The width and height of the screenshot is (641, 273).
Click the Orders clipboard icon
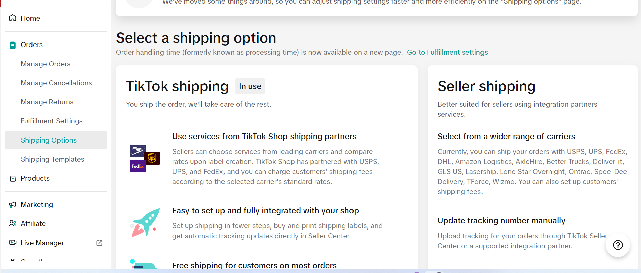(x=13, y=45)
